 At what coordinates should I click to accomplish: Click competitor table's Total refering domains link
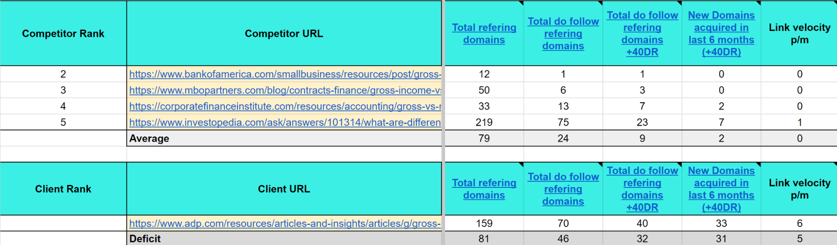pyautogui.click(x=484, y=34)
